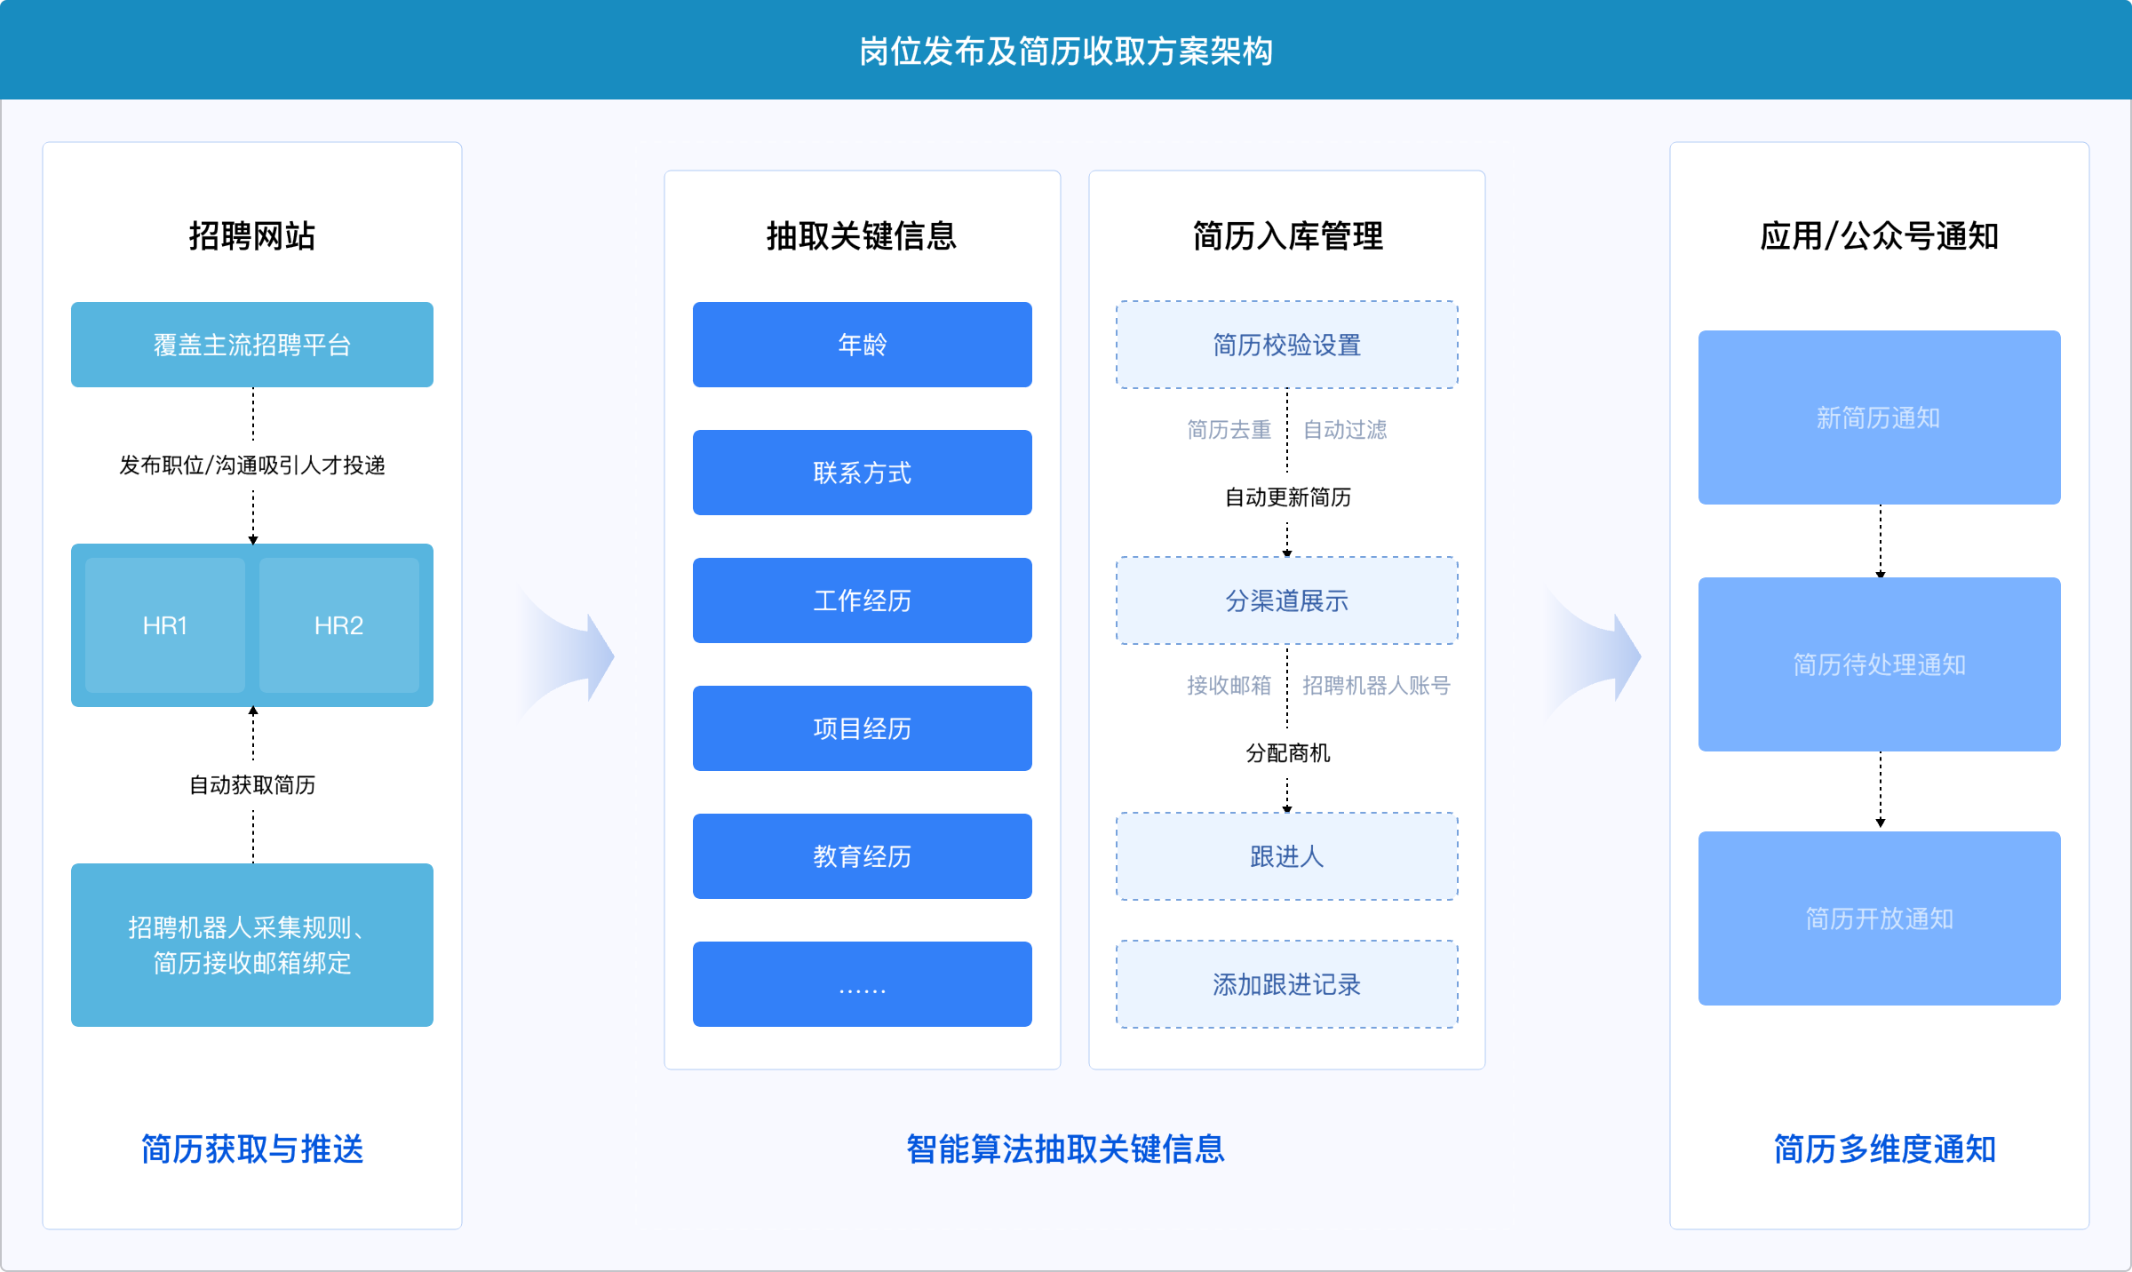Choose the 项目经历 block

pyautogui.click(x=862, y=728)
